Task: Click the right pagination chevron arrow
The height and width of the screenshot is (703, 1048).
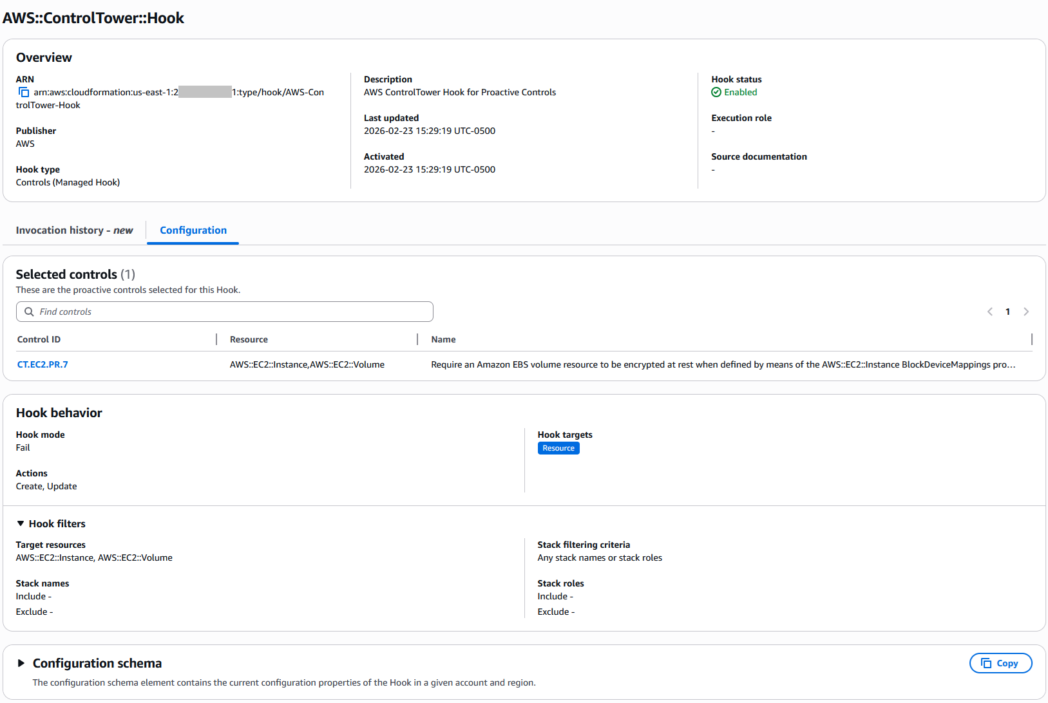Action: click(1026, 312)
